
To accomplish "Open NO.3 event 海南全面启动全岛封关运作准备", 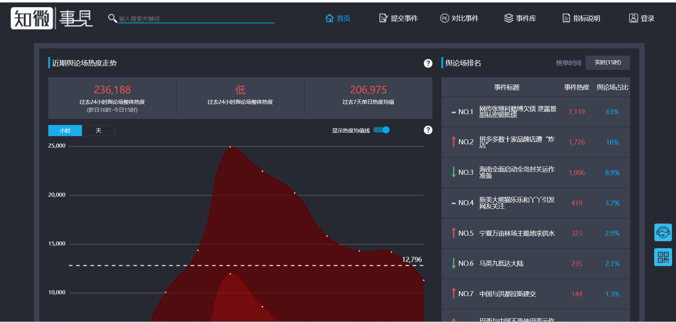I will (x=517, y=172).
